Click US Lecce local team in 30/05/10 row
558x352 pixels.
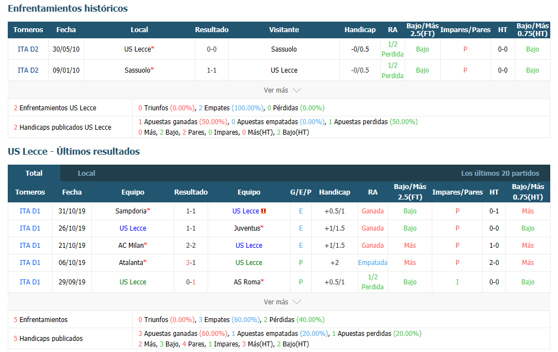click(x=137, y=49)
